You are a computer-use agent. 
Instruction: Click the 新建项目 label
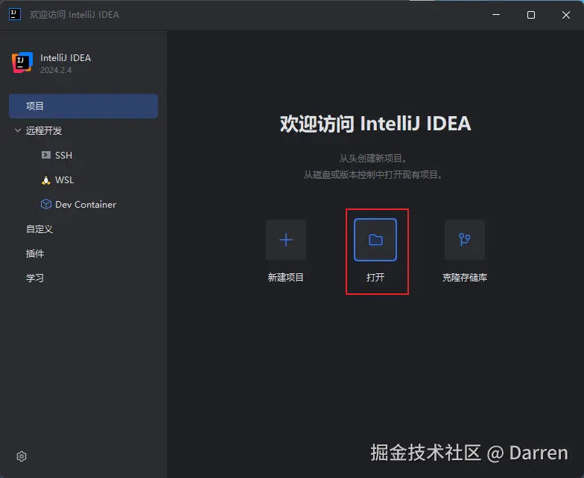point(286,277)
